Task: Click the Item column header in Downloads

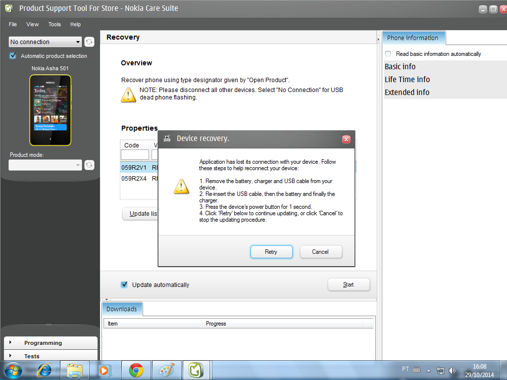Action: [x=153, y=324]
